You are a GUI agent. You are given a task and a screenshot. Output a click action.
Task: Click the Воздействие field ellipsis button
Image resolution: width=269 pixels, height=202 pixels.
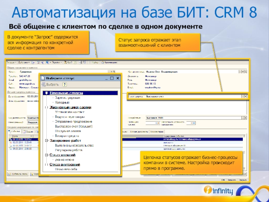pyautogui.click(x=243, y=118)
